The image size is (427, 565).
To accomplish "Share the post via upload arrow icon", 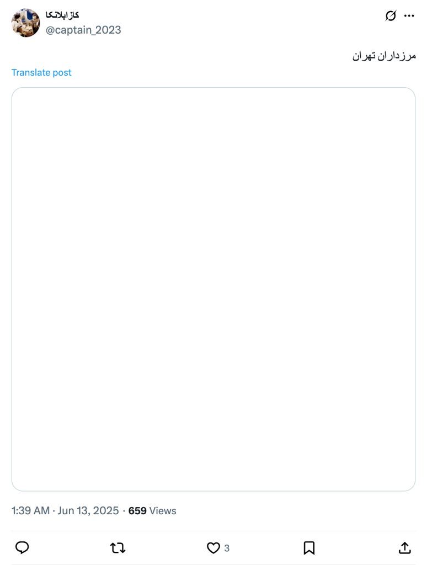I will click(x=405, y=548).
